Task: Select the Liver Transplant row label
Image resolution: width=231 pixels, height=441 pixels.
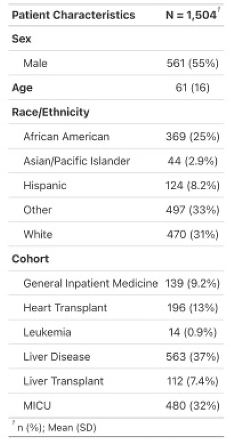Action: pyautogui.click(x=63, y=381)
